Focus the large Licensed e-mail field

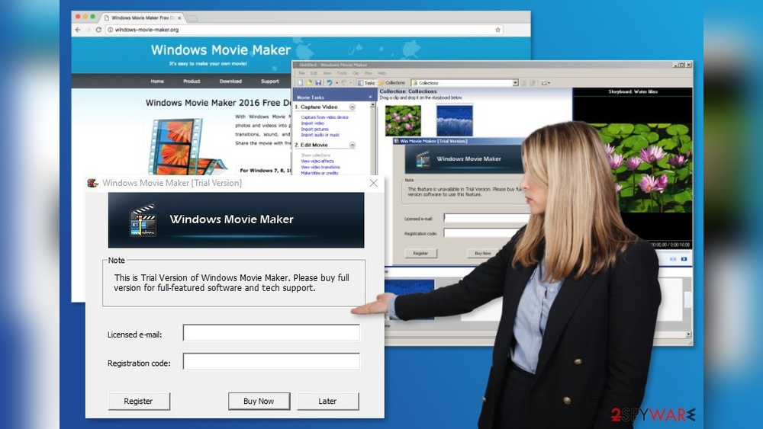[272, 333]
